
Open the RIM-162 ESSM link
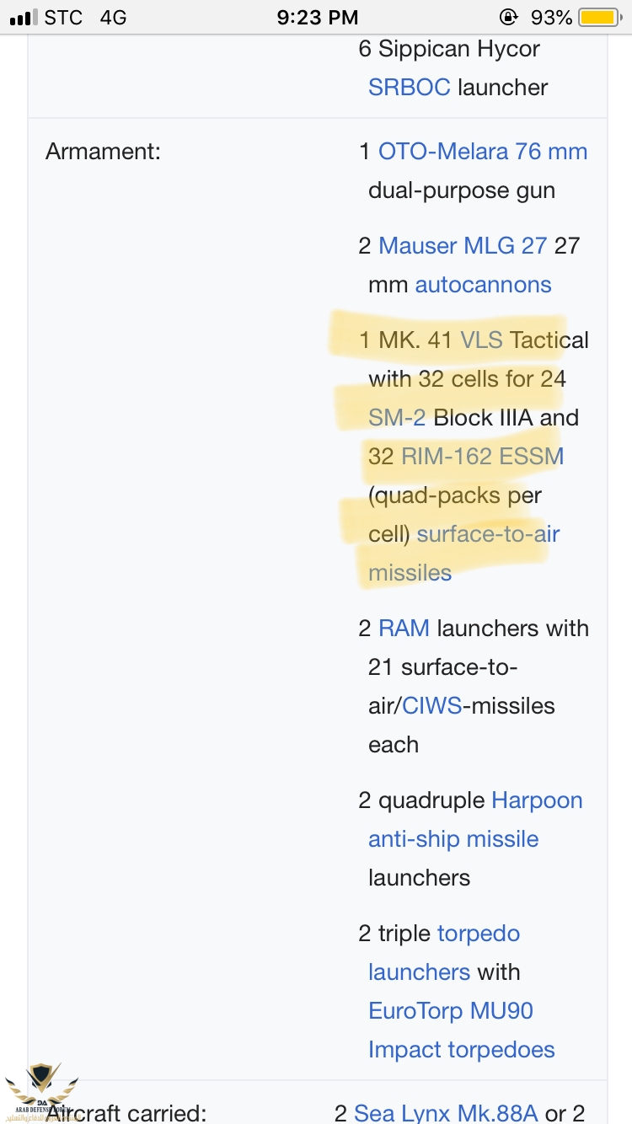coord(482,457)
